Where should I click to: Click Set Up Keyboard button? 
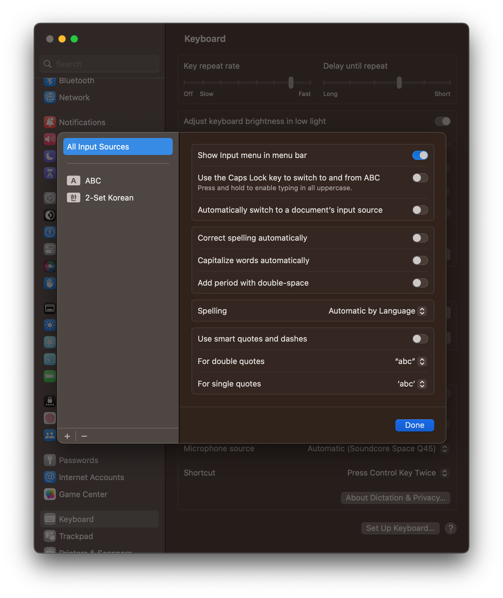coord(400,528)
